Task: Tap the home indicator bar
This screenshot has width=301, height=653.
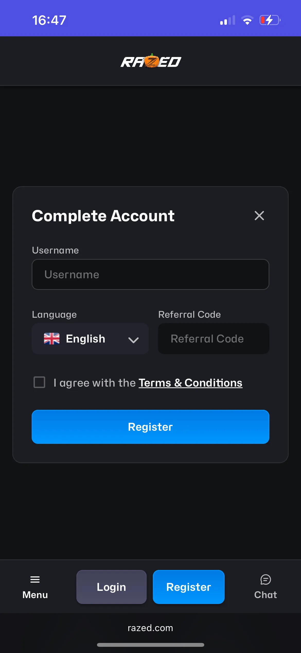Action: pyautogui.click(x=150, y=645)
